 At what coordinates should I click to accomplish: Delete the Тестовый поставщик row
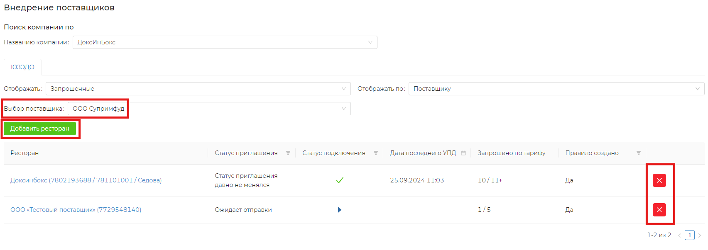coord(659,210)
